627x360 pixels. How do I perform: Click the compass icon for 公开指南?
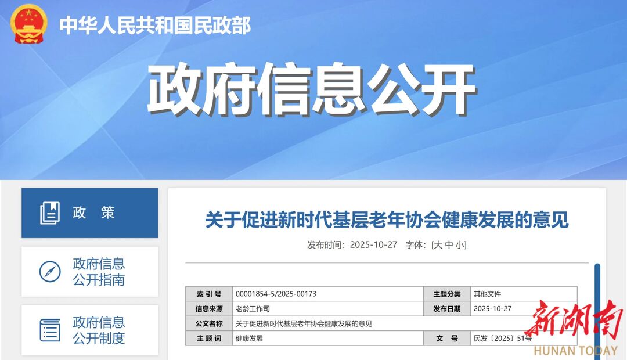(50, 272)
